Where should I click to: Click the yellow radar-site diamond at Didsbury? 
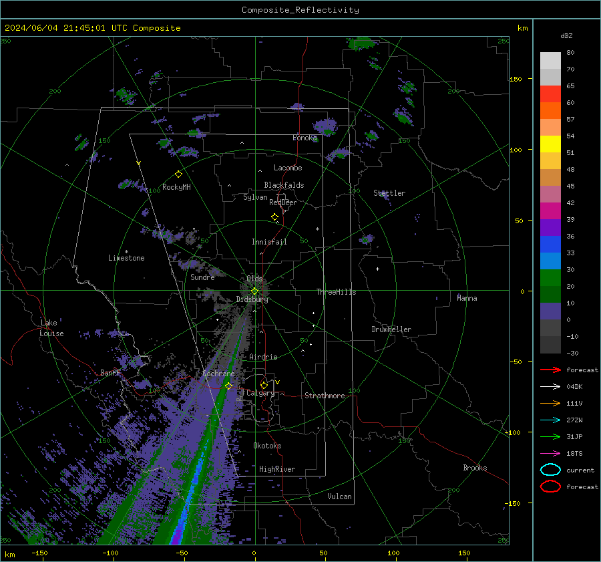point(254,291)
